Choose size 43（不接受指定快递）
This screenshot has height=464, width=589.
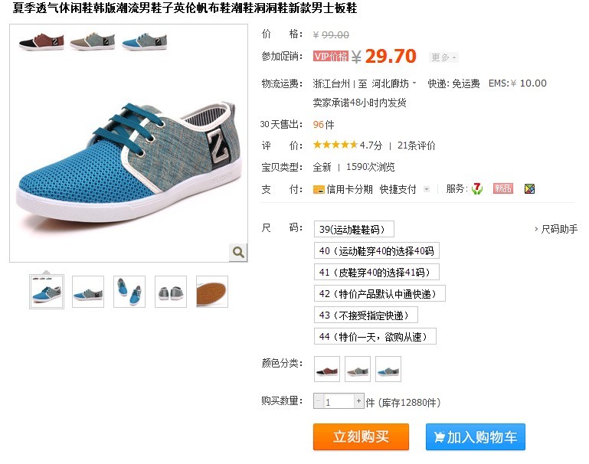coord(366,315)
